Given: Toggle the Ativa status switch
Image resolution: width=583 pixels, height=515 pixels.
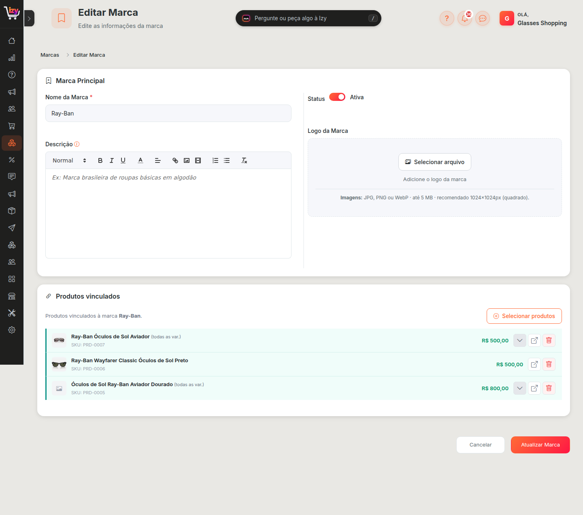Looking at the screenshot, I should (x=337, y=97).
